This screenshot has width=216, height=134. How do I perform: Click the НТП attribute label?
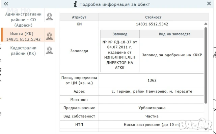click(79, 125)
